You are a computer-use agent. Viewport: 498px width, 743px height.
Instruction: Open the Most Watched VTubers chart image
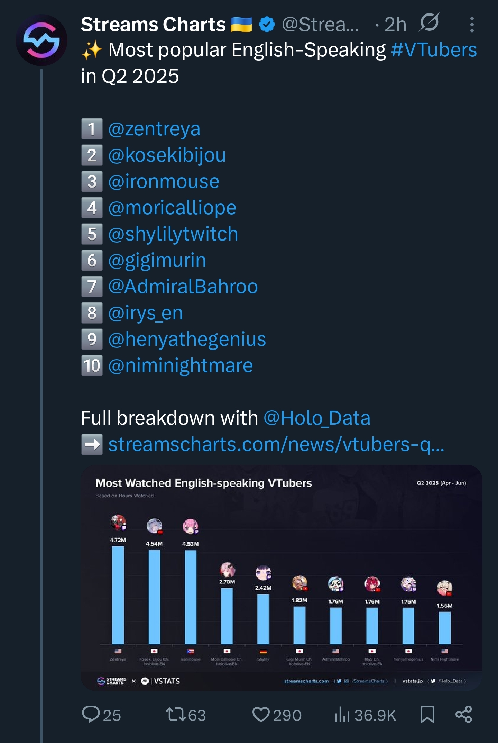[282, 578]
